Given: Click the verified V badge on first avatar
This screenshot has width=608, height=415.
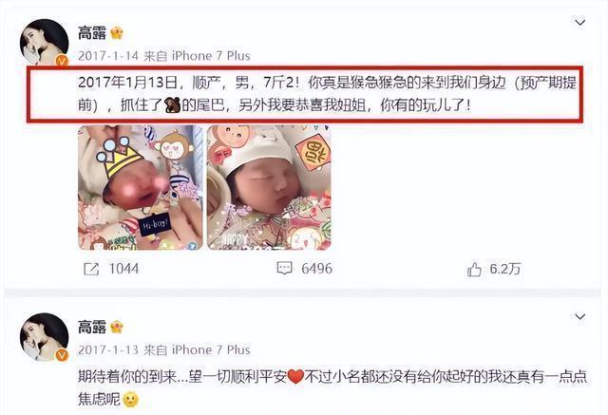Looking at the screenshot, I should 62,61.
